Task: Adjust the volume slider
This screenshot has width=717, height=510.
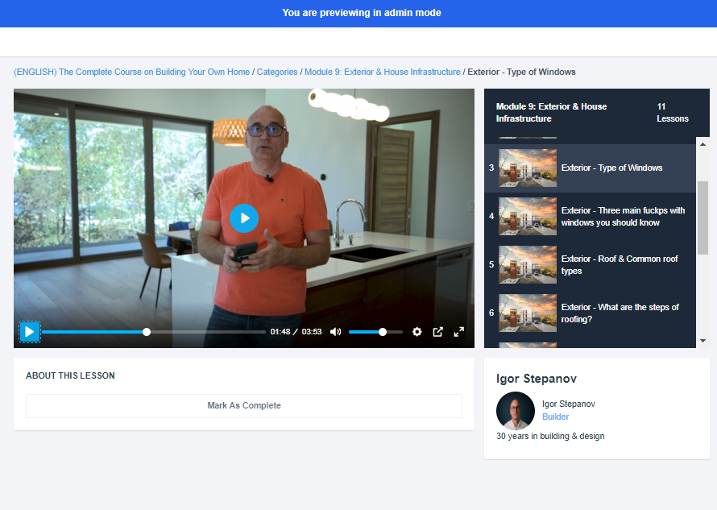Action: click(375, 332)
